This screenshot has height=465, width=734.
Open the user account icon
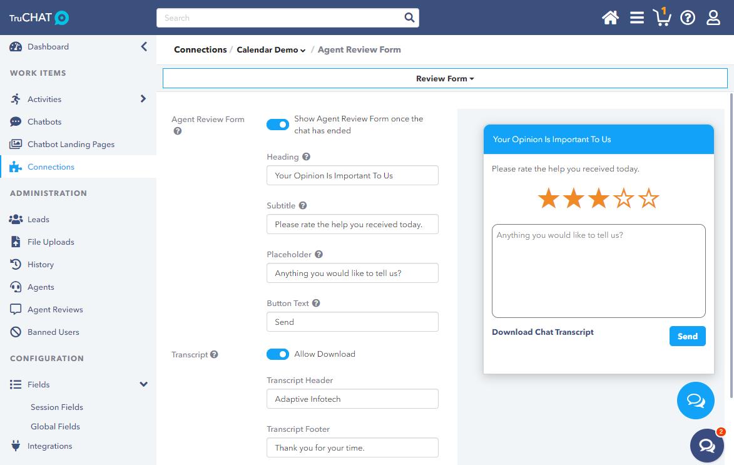tap(713, 18)
